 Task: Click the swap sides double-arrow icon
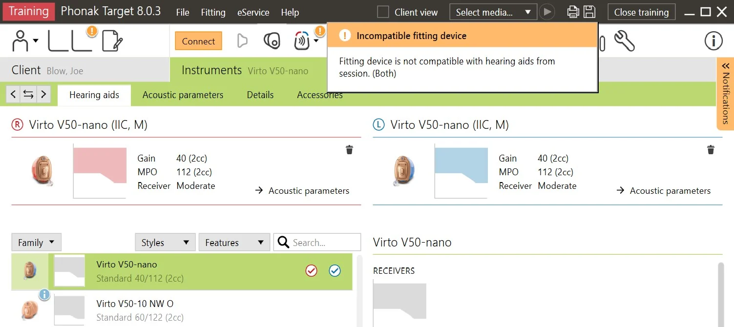(x=28, y=94)
